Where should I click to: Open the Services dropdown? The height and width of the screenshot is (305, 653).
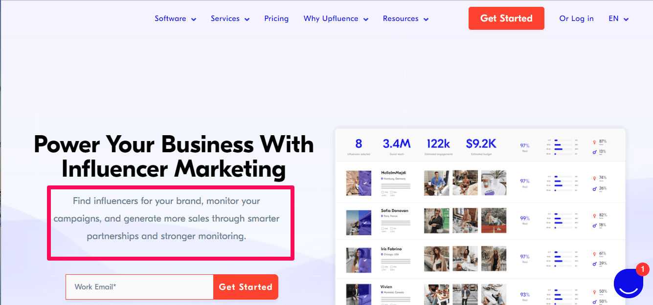(230, 19)
